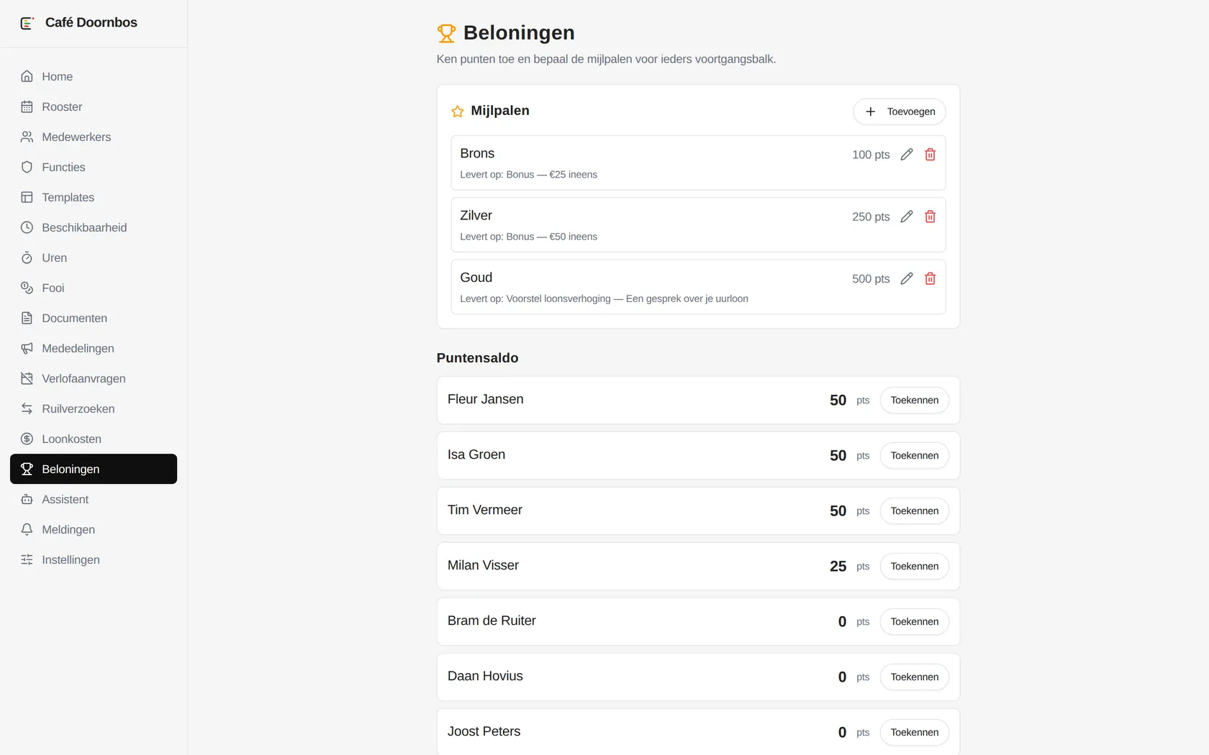This screenshot has height=755, width=1209.
Task: Click the Fleur Jansen name
Action: [x=486, y=399]
